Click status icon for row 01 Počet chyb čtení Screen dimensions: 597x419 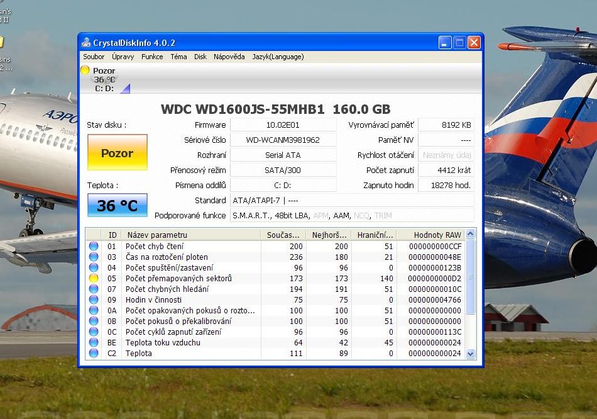94,246
